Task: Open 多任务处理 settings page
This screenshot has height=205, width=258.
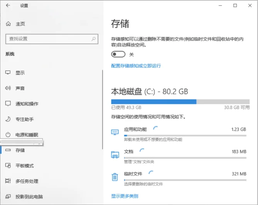Action: (27, 181)
